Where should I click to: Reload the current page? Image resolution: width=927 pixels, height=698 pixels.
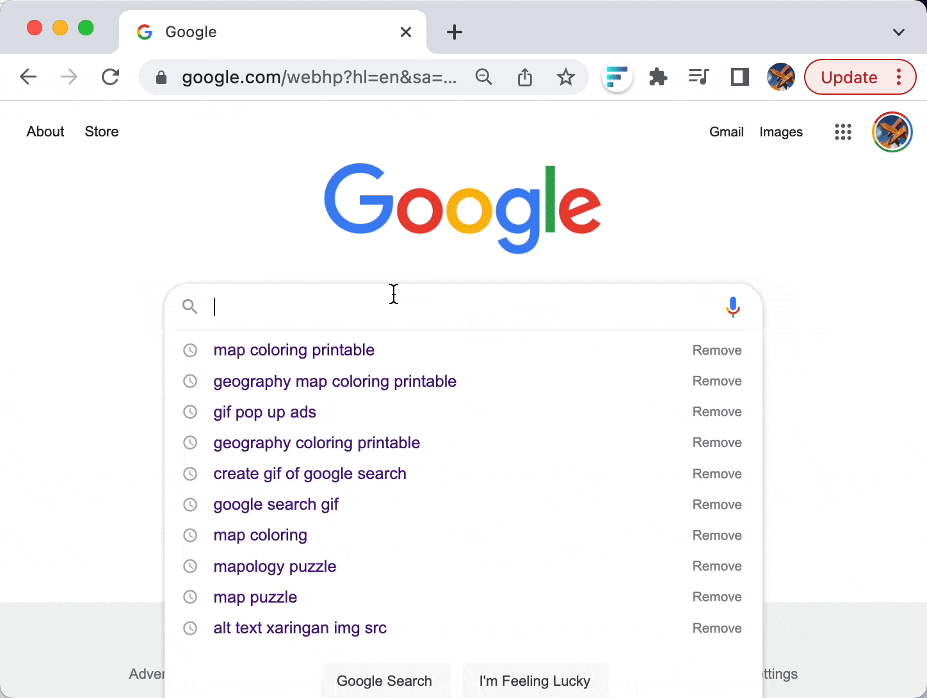(x=111, y=77)
